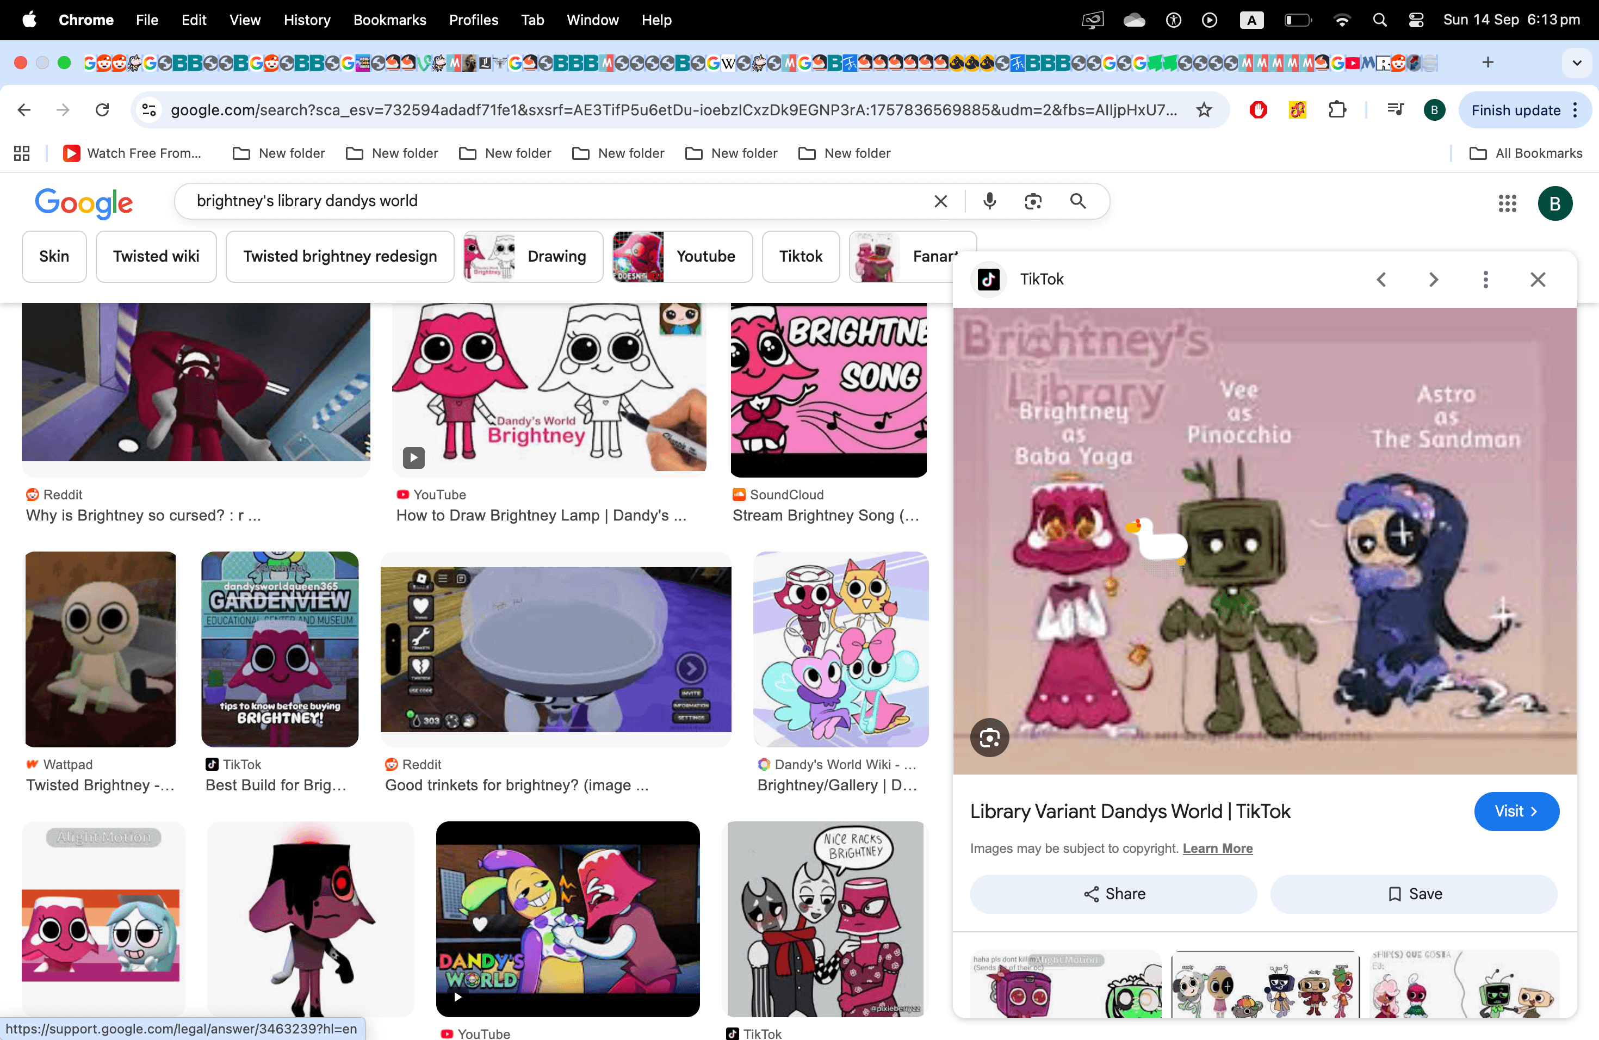
Task: Open the Watch Free From bookmark
Action: [x=132, y=153]
